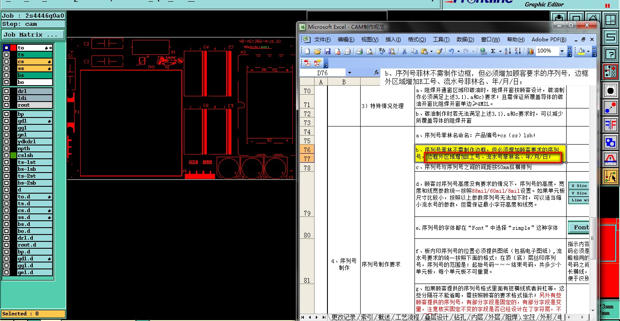Switch to 阻焊 sheet tab
The image size is (620, 321).
(x=511, y=317)
